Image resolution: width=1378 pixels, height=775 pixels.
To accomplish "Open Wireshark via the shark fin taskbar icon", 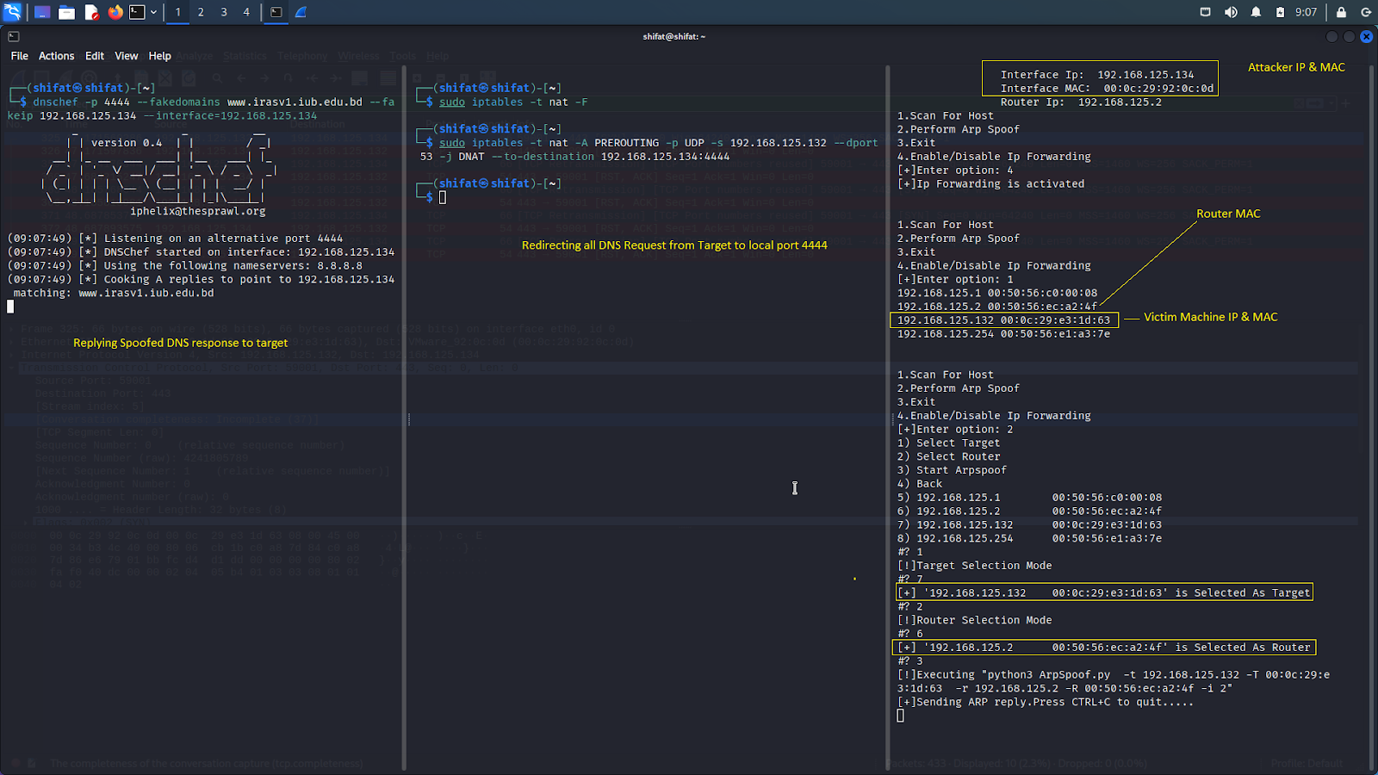I will pos(301,12).
